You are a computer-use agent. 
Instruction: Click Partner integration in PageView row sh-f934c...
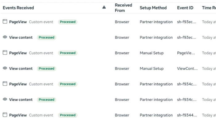tap(156, 84)
